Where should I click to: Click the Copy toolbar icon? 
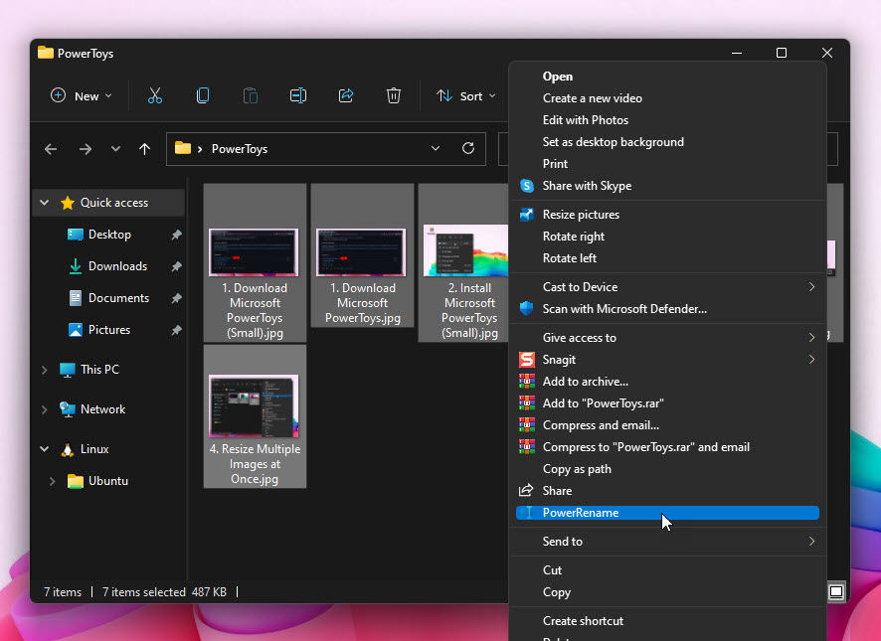coord(203,96)
